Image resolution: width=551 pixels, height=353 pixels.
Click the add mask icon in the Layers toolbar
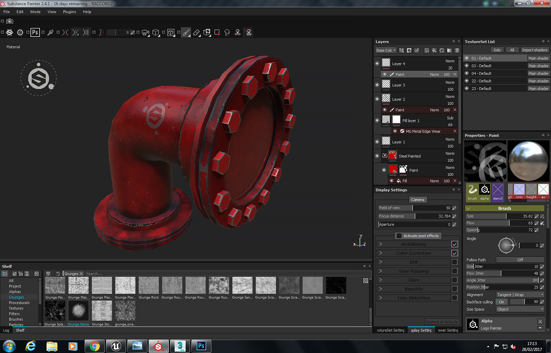(409, 50)
